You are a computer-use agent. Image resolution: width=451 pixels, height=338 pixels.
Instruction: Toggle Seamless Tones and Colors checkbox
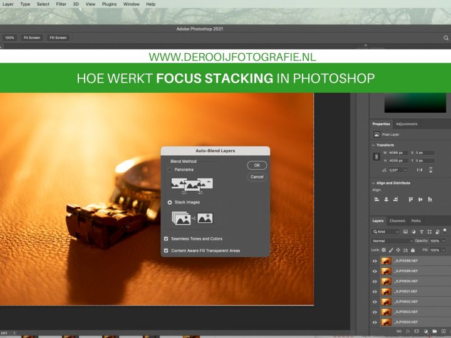[166, 238]
